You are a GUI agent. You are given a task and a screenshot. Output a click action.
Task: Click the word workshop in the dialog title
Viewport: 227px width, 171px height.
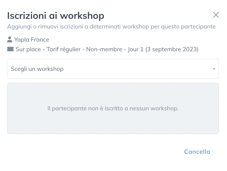[82, 16]
